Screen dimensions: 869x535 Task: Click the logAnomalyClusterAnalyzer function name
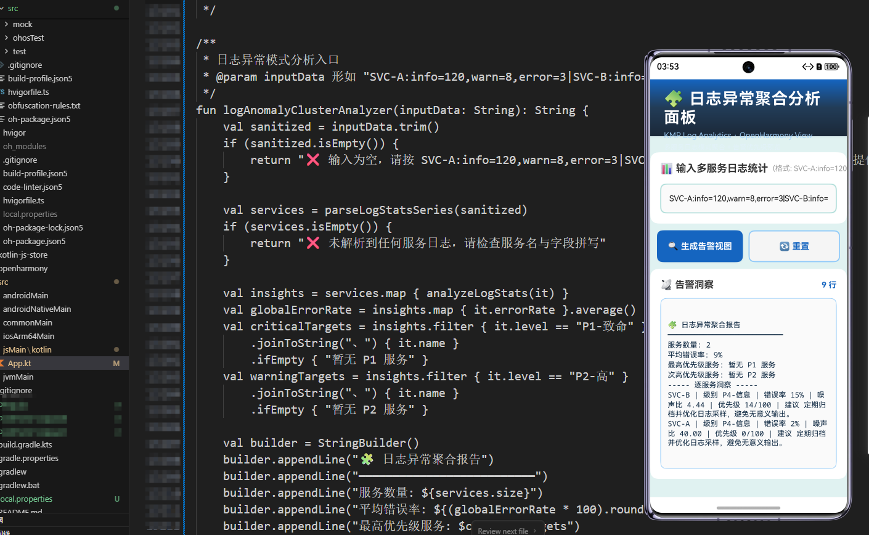pyautogui.click(x=308, y=110)
